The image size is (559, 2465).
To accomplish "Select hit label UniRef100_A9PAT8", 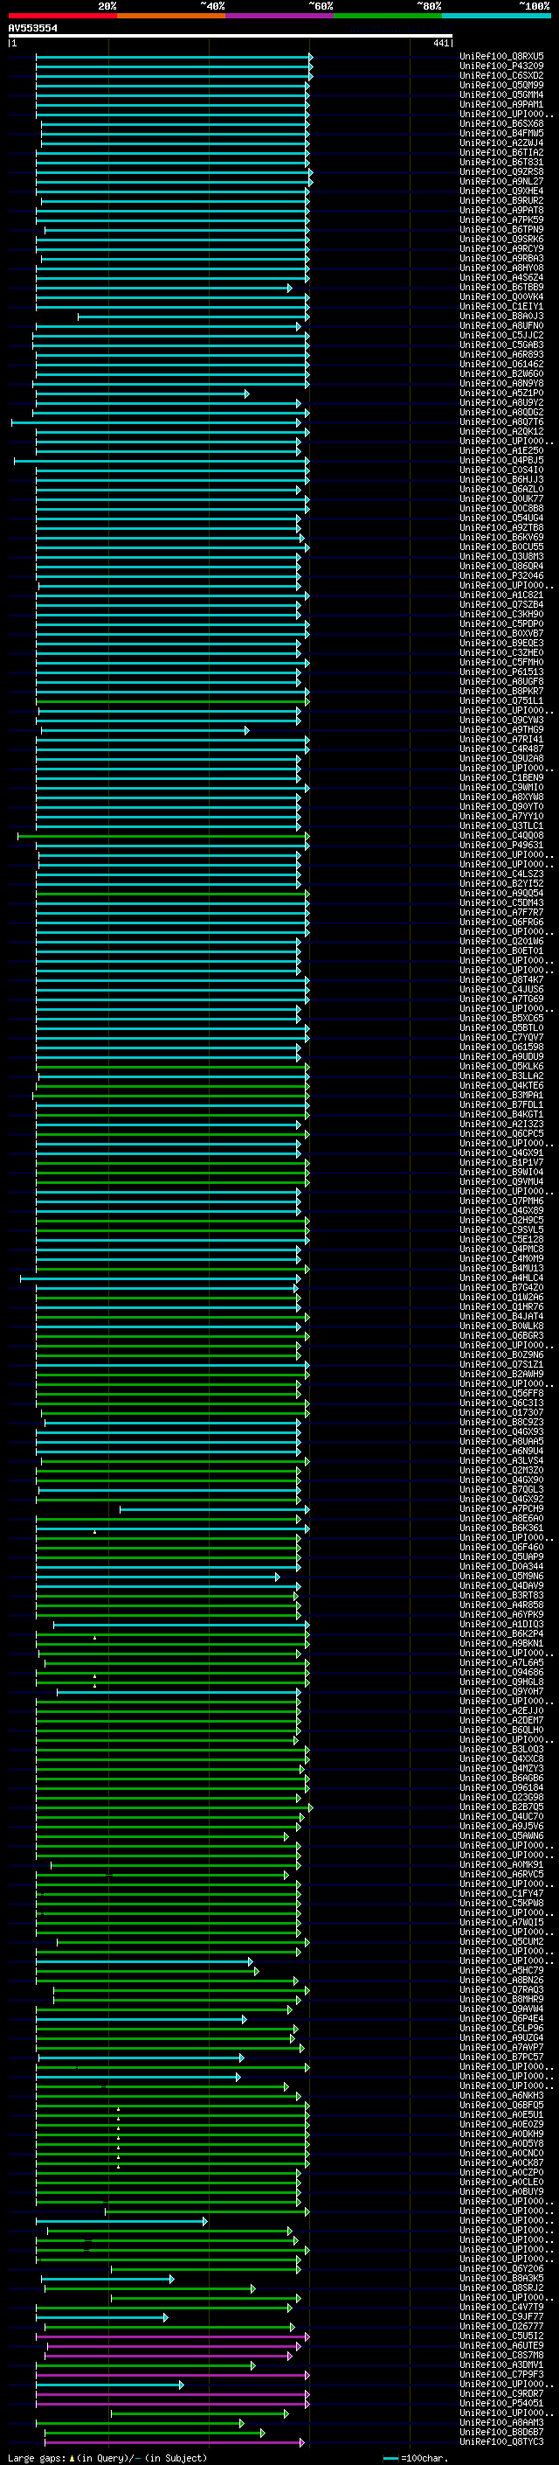I will (x=501, y=211).
